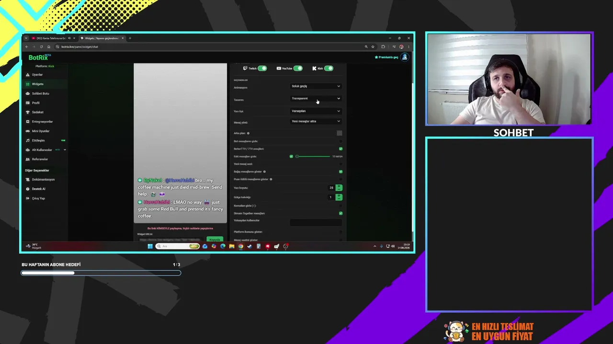Click the browser home icon
The height and width of the screenshot is (344, 613).
(x=48, y=47)
